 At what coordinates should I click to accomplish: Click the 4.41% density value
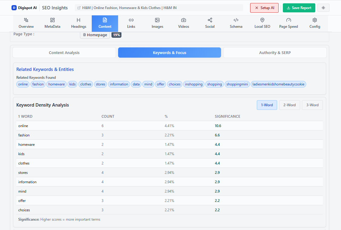click(169, 126)
